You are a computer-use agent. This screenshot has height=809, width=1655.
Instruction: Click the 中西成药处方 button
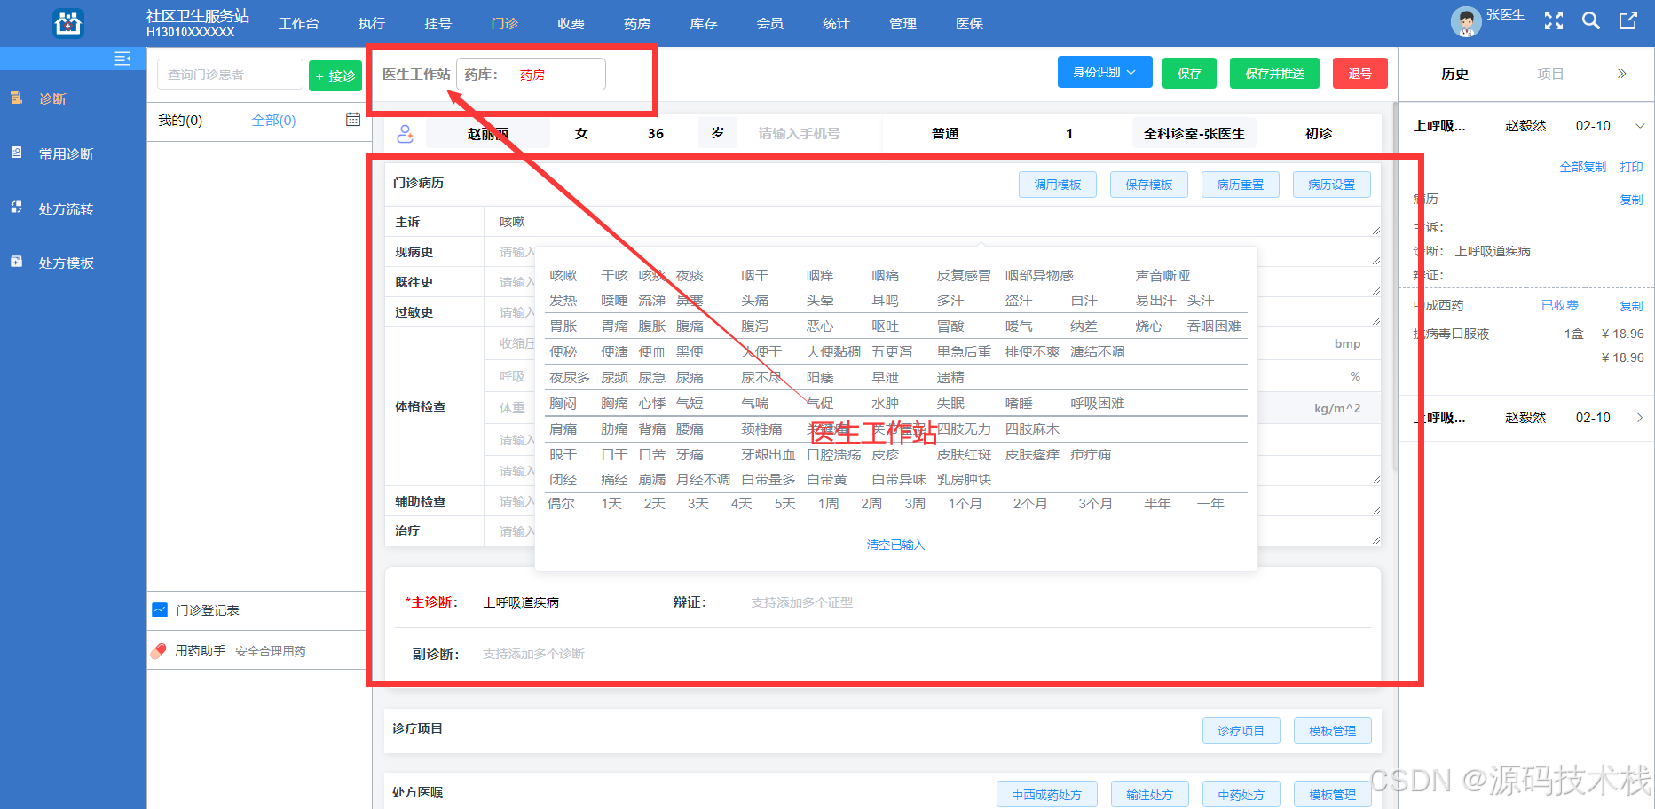(x=1047, y=795)
